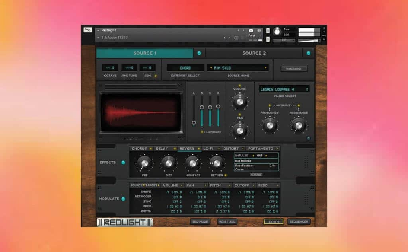This screenshot has height=252, width=408.
Task: Toggle the Source 1 power light
Action: [x=199, y=53]
